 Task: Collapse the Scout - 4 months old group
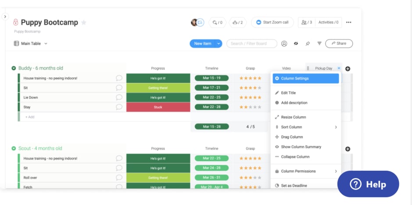14,148
